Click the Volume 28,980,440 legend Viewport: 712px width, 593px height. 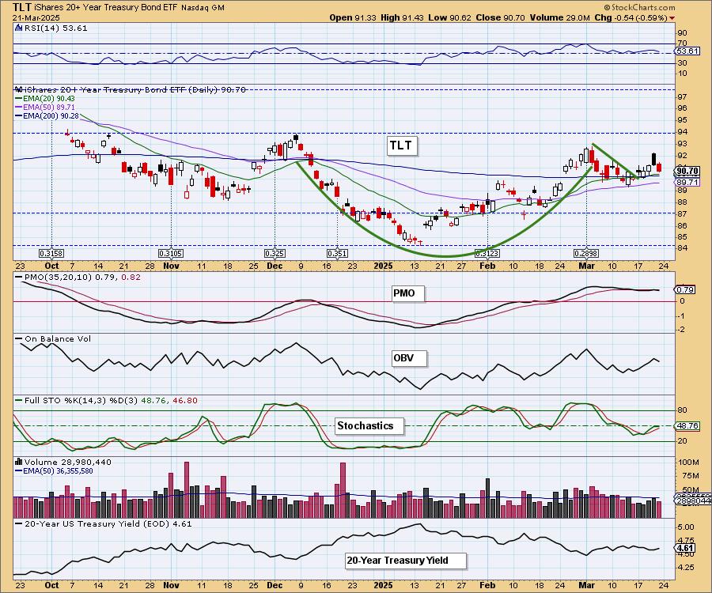pos(68,462)
